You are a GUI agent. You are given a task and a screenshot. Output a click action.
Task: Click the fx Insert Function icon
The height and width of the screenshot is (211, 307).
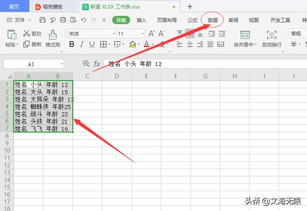pos(97,64)
